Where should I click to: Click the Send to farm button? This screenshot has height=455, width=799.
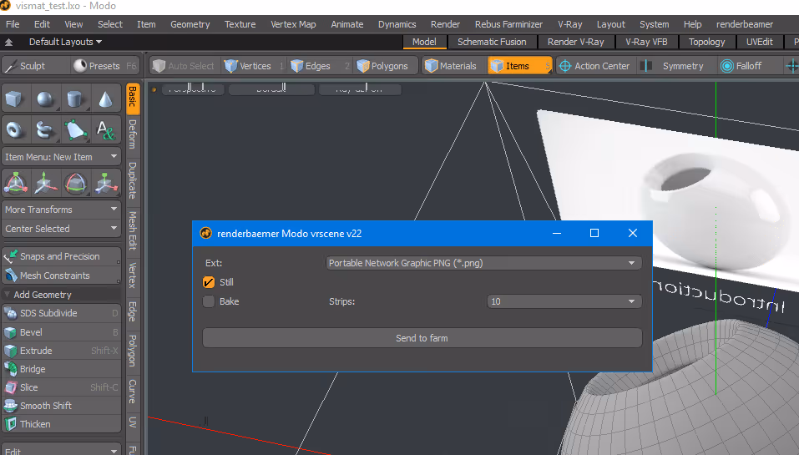[422, 338]
